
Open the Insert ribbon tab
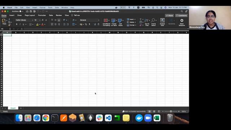(x=12, y=15)
